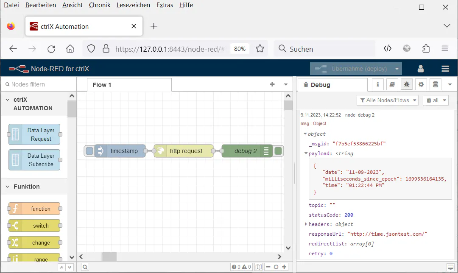Open the Alle Nodes/Flows filter dropdown

388,100
